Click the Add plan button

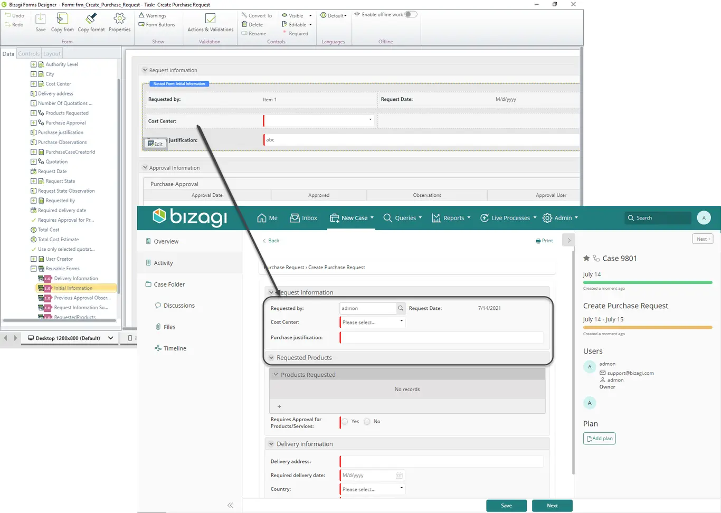click(x=599, y=439)
